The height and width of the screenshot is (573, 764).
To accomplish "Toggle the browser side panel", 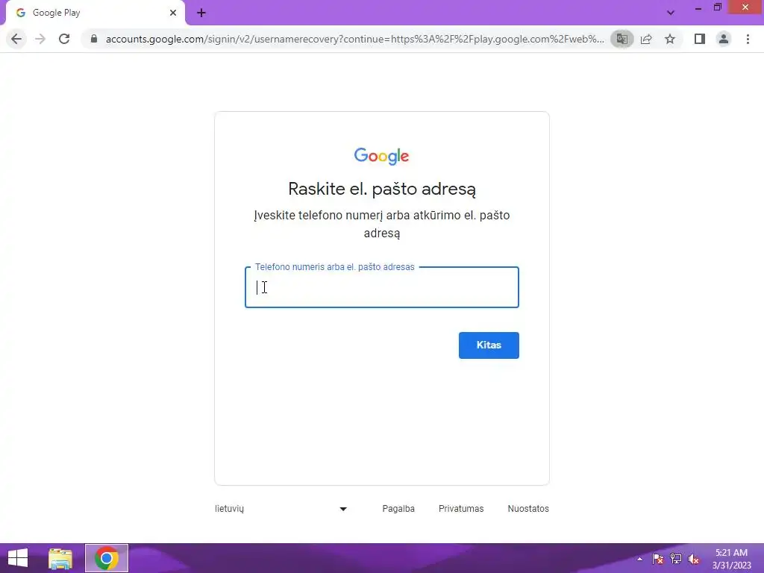I will (700, 39).
